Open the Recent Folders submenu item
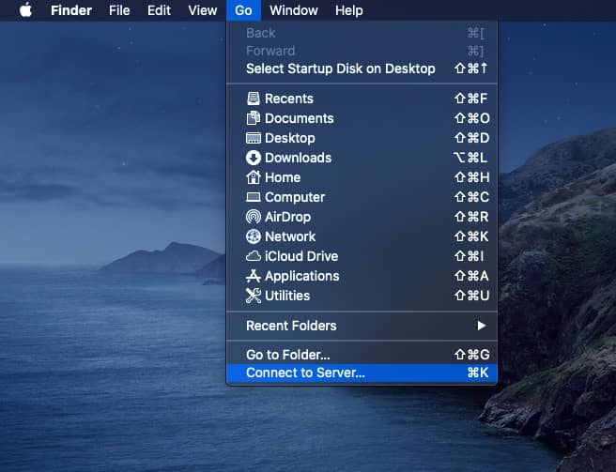Viewport: 616px width, 472px height. (x=362, y=326)
